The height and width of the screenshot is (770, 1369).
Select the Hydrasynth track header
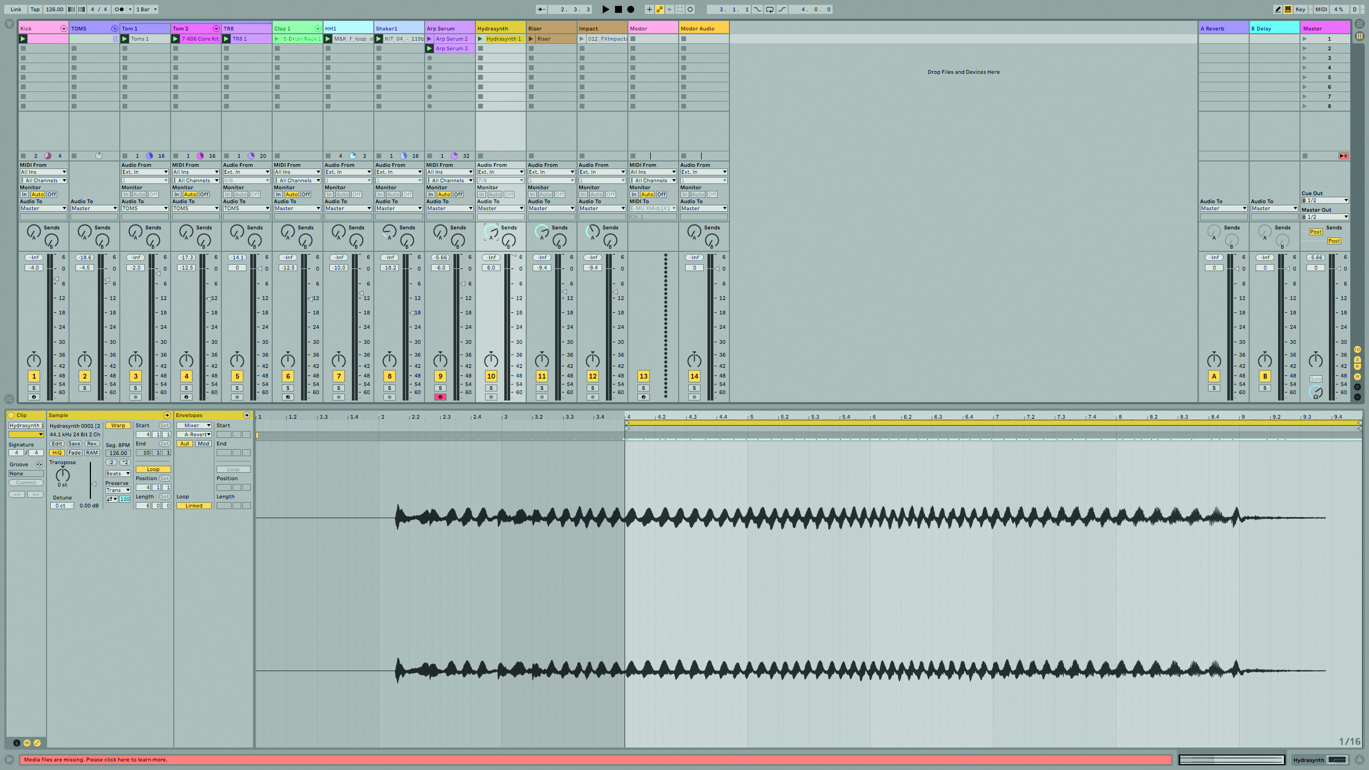click(x=501, y=28)
